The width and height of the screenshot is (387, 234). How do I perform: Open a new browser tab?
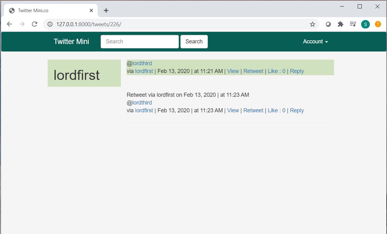click(106, 10)
